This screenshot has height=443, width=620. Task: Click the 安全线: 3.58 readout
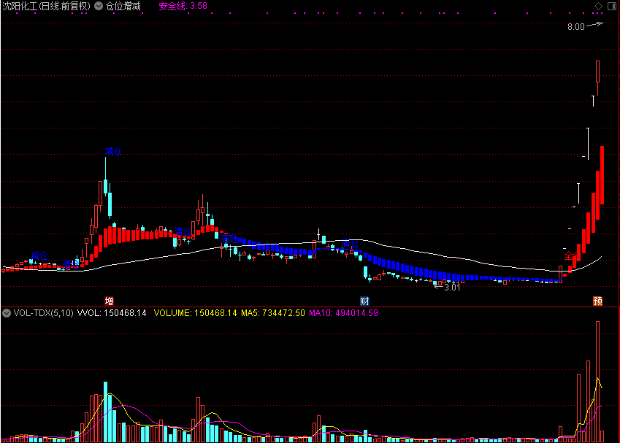pyautogui.click(x=183, y=6)
